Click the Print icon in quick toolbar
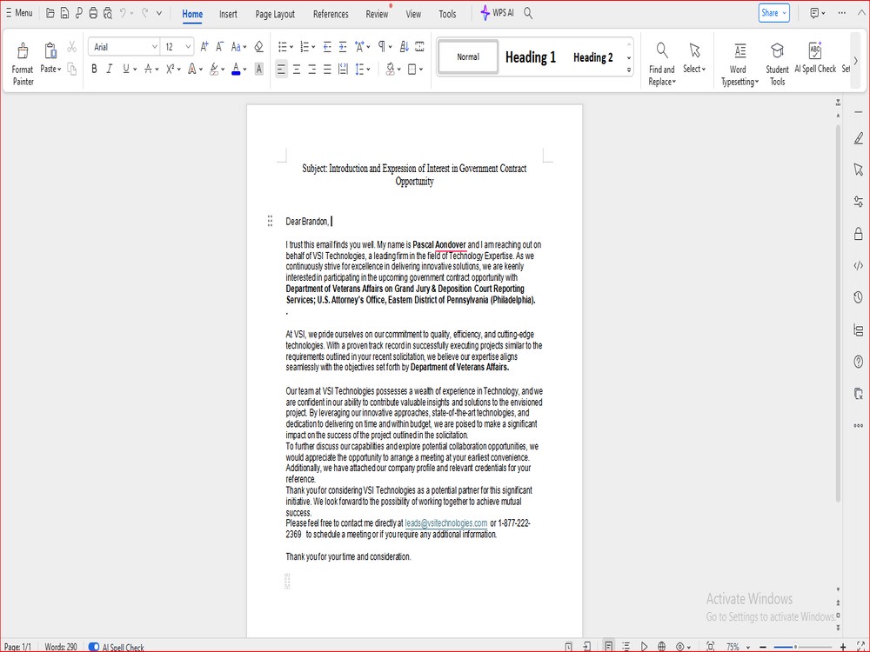 93,13
